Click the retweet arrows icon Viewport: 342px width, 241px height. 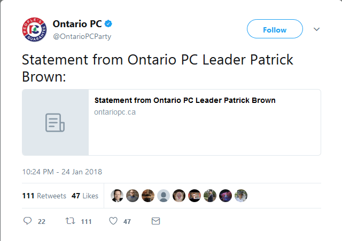69,221
